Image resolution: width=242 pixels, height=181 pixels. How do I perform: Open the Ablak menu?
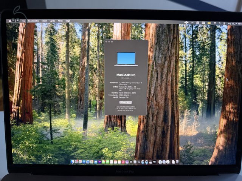pos(60,21)
